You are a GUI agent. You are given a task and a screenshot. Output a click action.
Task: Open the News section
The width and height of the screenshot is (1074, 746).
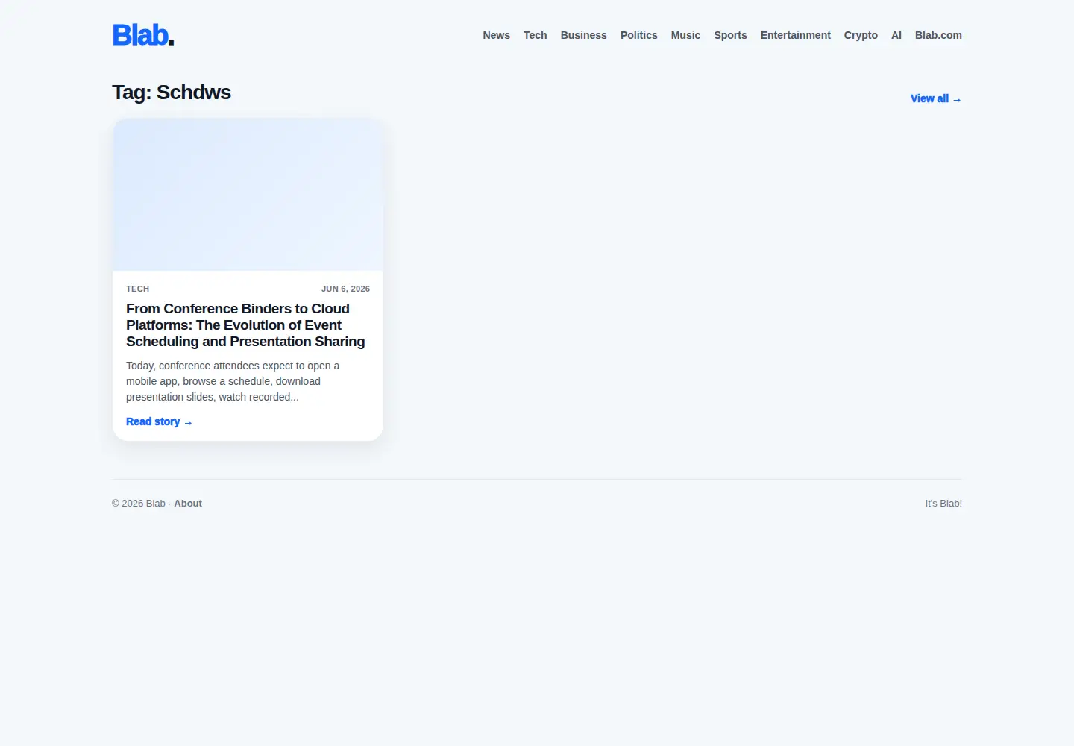pos(496,35)
